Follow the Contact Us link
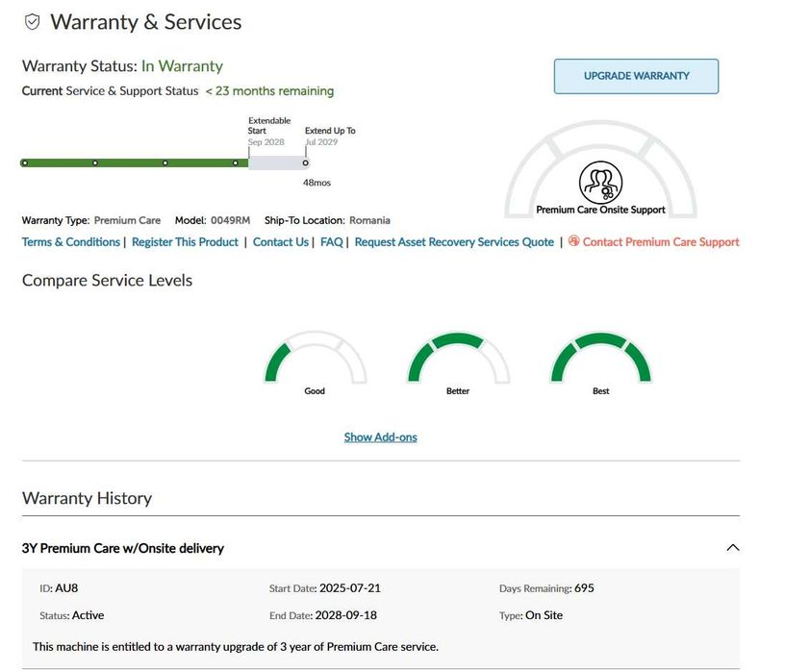The height and width of the screenshot is (672, 810). 281,242
